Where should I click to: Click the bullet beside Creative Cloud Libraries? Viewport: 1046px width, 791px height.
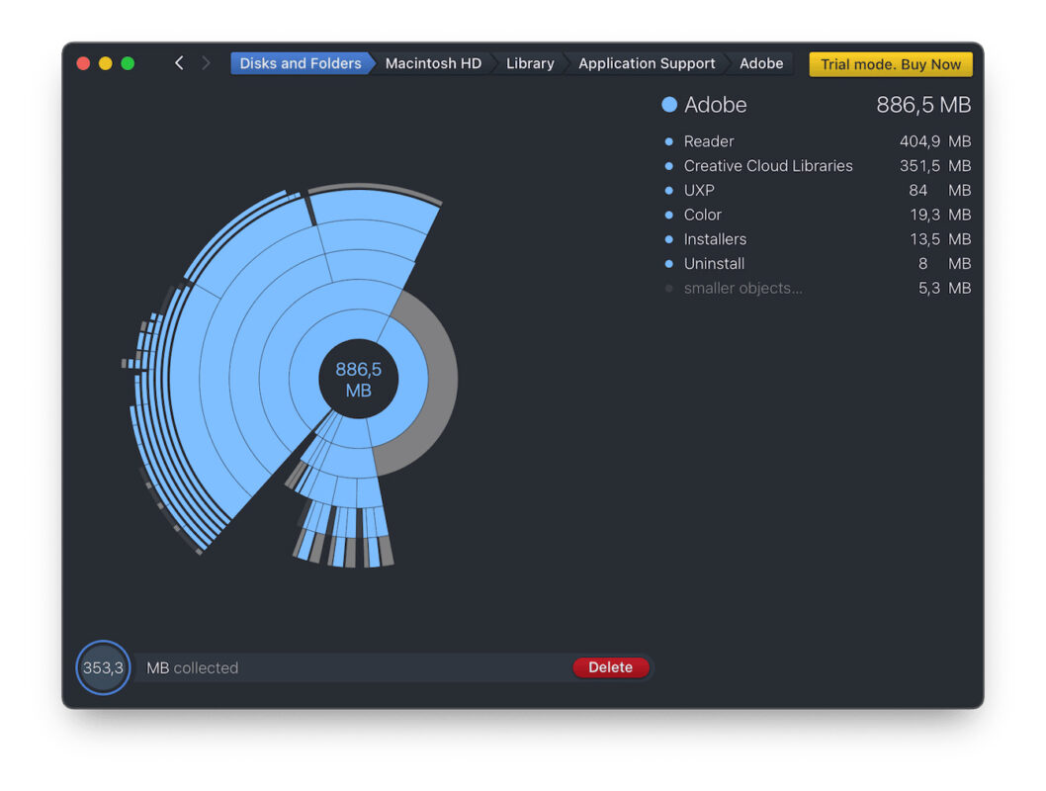coord(669,166)
